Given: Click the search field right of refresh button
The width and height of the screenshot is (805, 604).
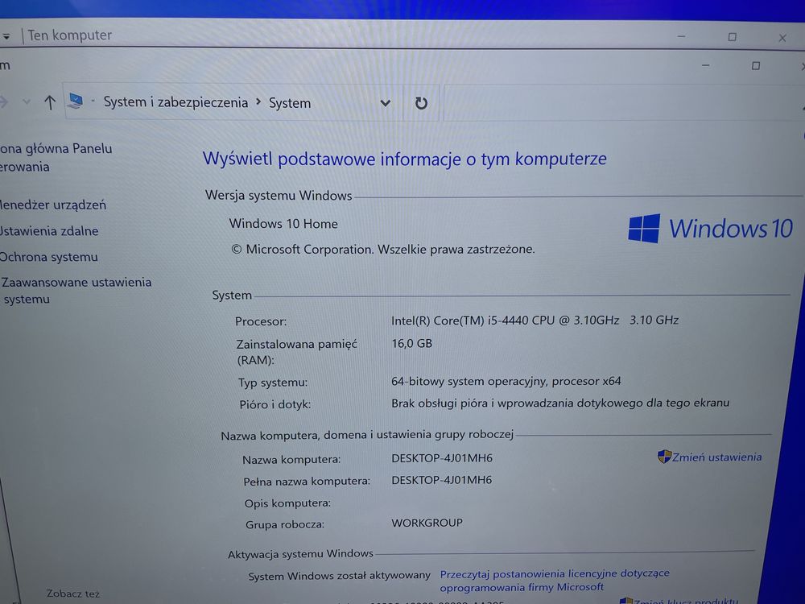Looking at the screenshot, I should (623, 103).
